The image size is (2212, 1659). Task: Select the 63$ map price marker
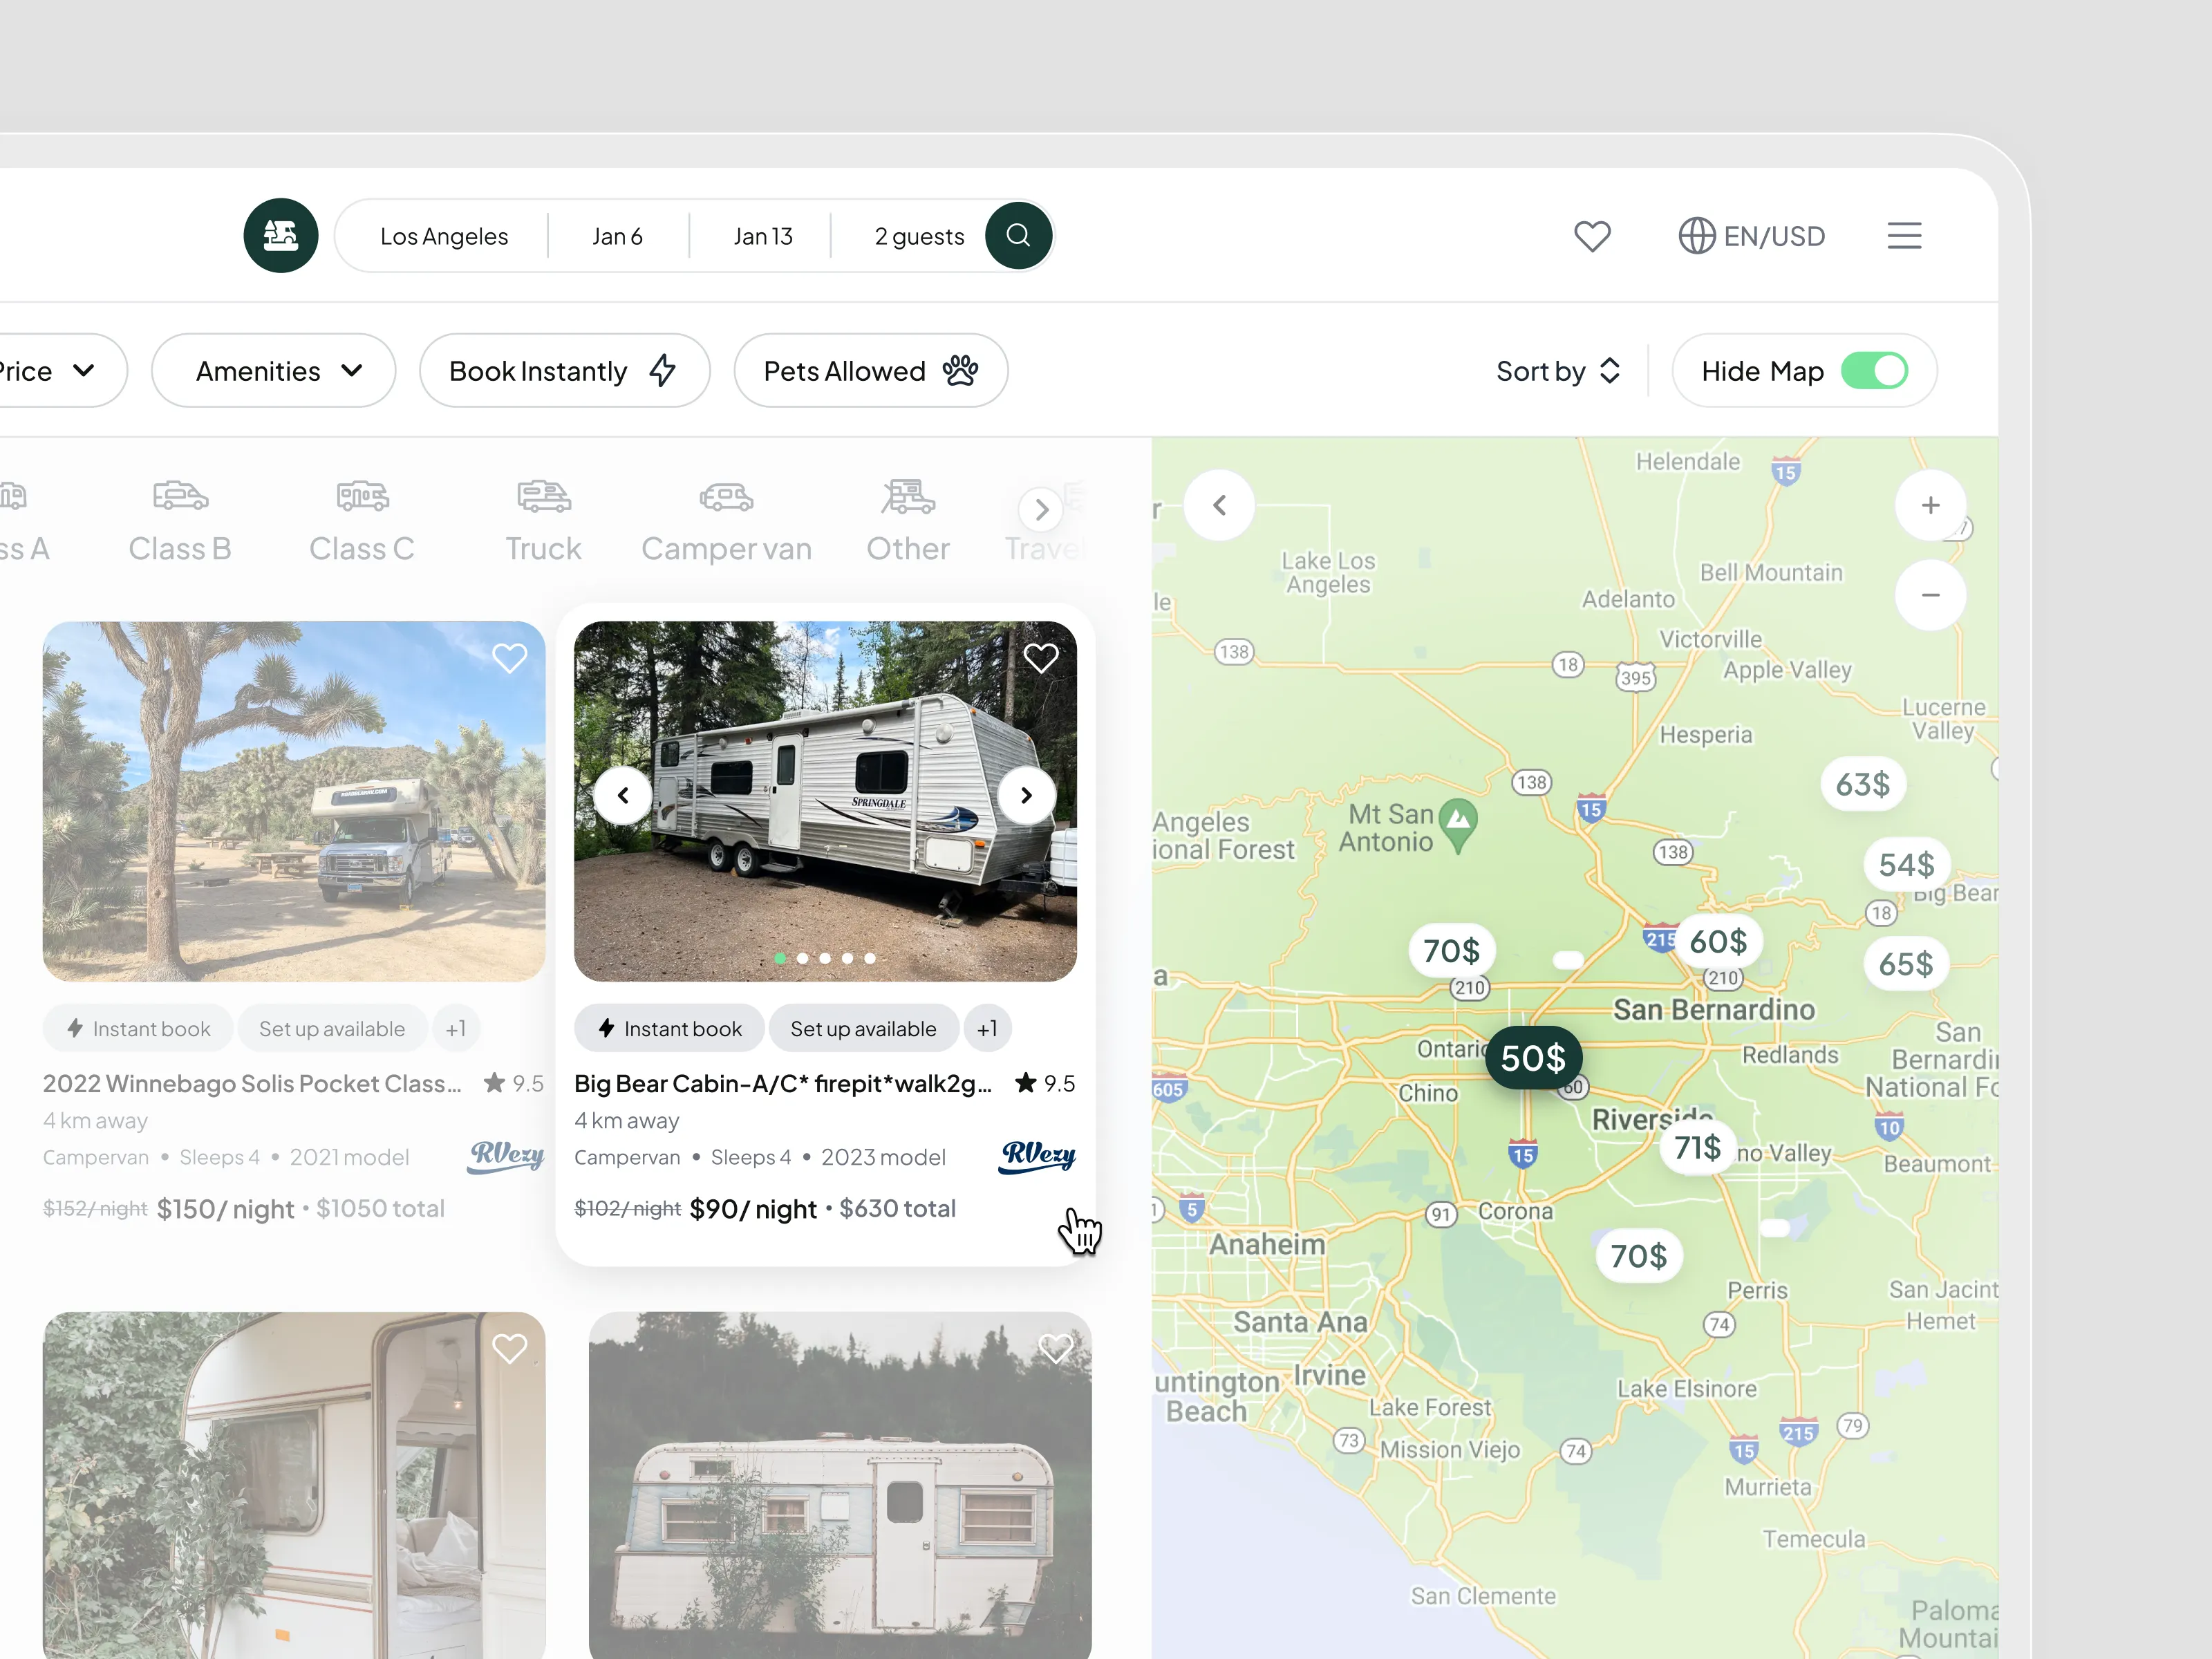1862,784
